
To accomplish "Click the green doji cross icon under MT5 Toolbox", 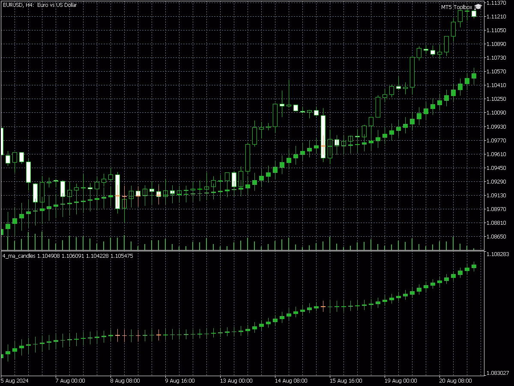I will click(x=467, y=12).
